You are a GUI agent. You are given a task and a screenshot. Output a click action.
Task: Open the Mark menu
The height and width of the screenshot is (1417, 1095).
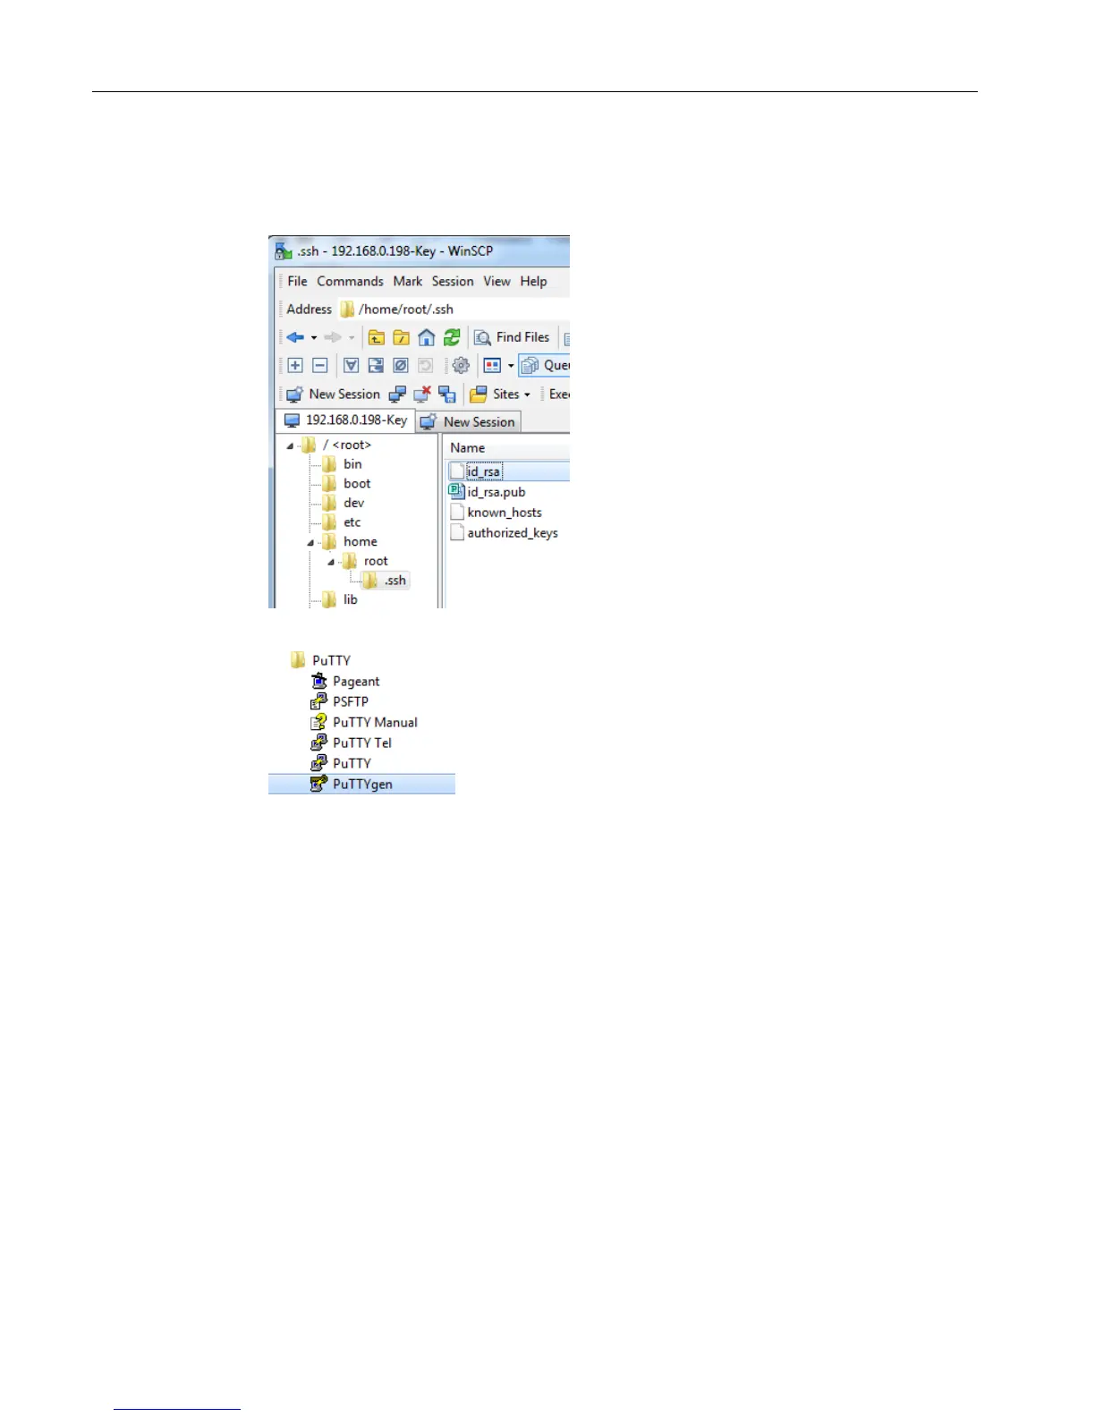tap(407, 281)
